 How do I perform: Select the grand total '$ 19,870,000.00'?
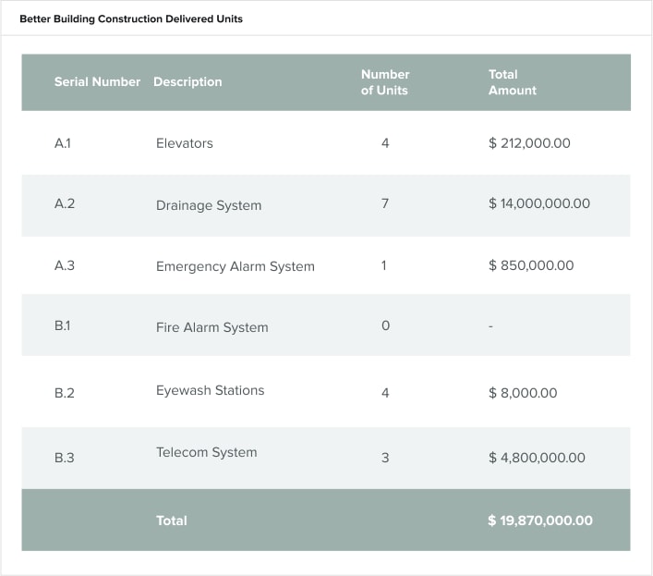540,521
